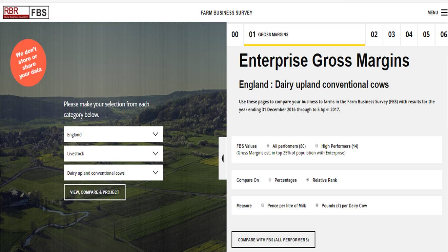Click Compare with FBS (All Performers) button
The width and height of the screenshot is (448, 252).
(273, 240)
